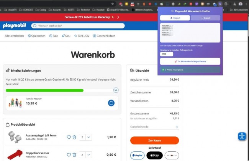Go to the Sale section
The image size is (249, 161).
[53, 36]
